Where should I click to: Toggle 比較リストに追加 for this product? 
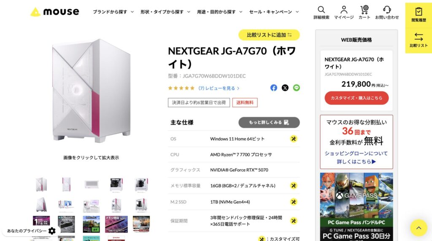coord(269,35)
